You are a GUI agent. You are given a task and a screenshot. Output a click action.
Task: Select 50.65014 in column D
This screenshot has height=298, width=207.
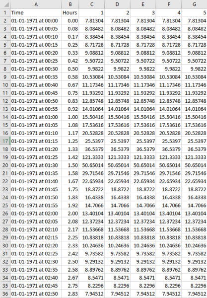[117, 165]
